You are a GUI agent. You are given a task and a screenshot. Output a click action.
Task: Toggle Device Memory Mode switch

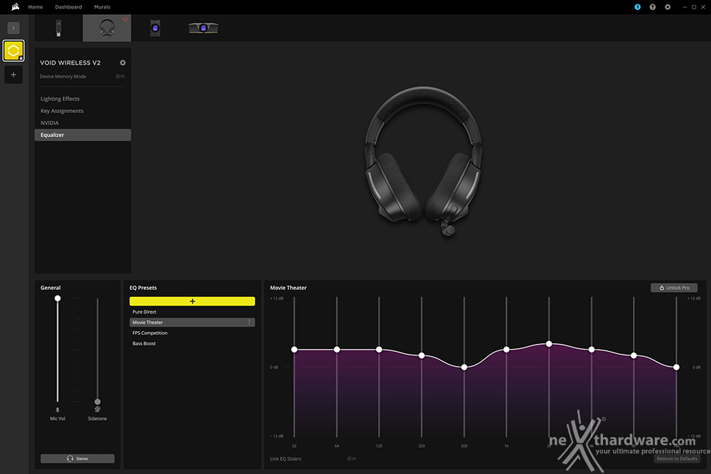coord(120,76)
